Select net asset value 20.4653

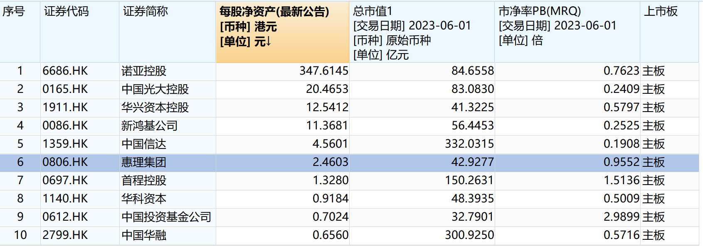pos(327,89)
